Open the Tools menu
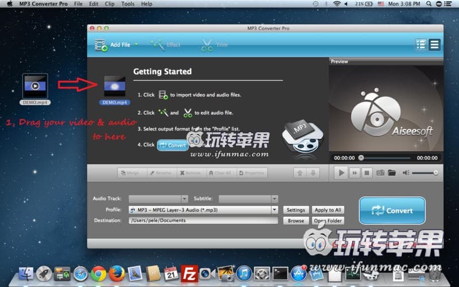The width and height of the screenshot is (459, 287). point(127,4)
